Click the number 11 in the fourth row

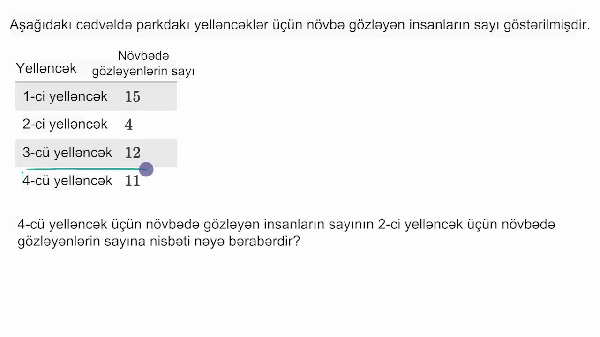tap(133, 181)
